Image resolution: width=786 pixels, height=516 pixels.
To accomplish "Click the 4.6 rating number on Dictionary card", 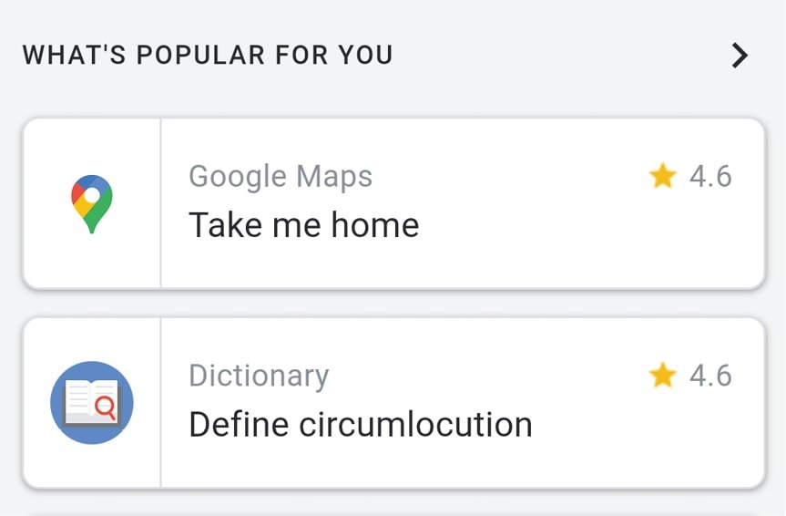I will [710, 375].
